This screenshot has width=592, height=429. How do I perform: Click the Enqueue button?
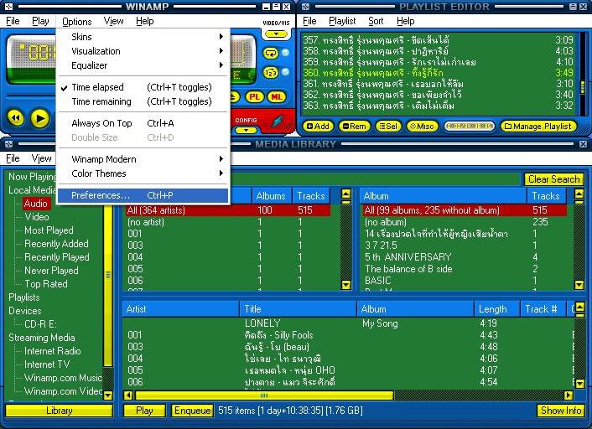coord(192,411)
